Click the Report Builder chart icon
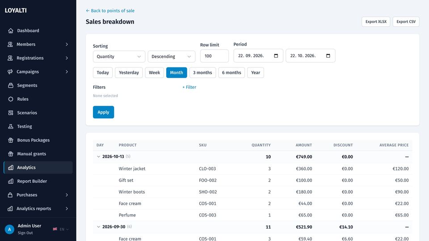Screen dimensions: 429x241 (11, 181)
